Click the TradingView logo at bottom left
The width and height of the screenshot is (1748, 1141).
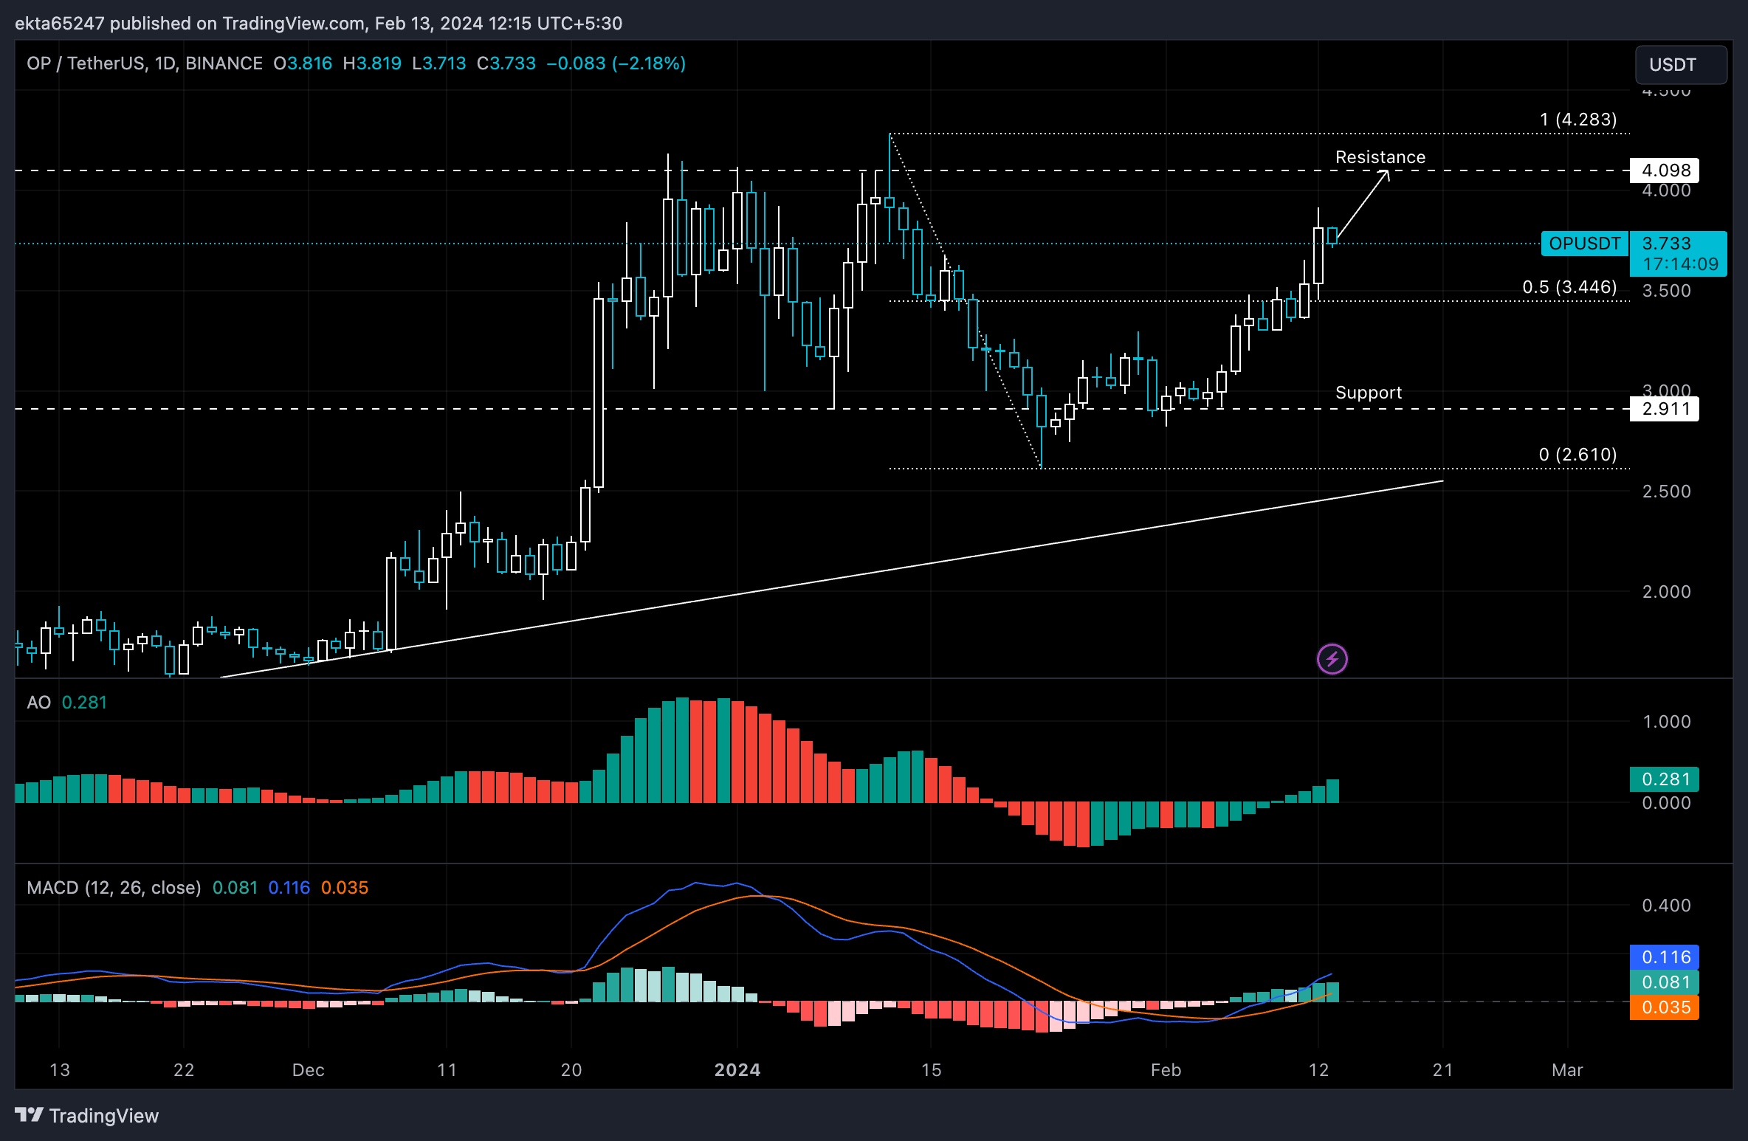click(87, 1115)
